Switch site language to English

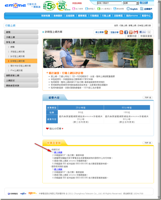[132, 9]
